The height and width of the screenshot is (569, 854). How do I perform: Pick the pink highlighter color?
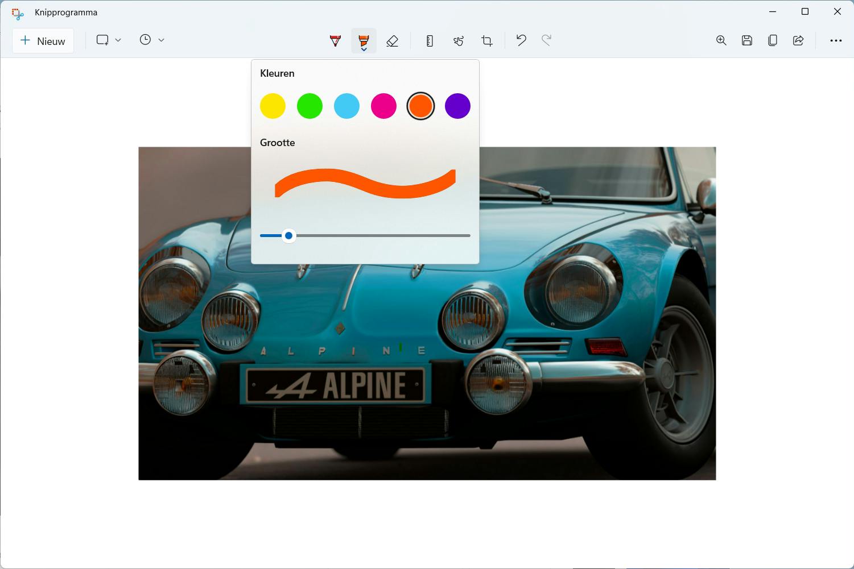[383, 106]
